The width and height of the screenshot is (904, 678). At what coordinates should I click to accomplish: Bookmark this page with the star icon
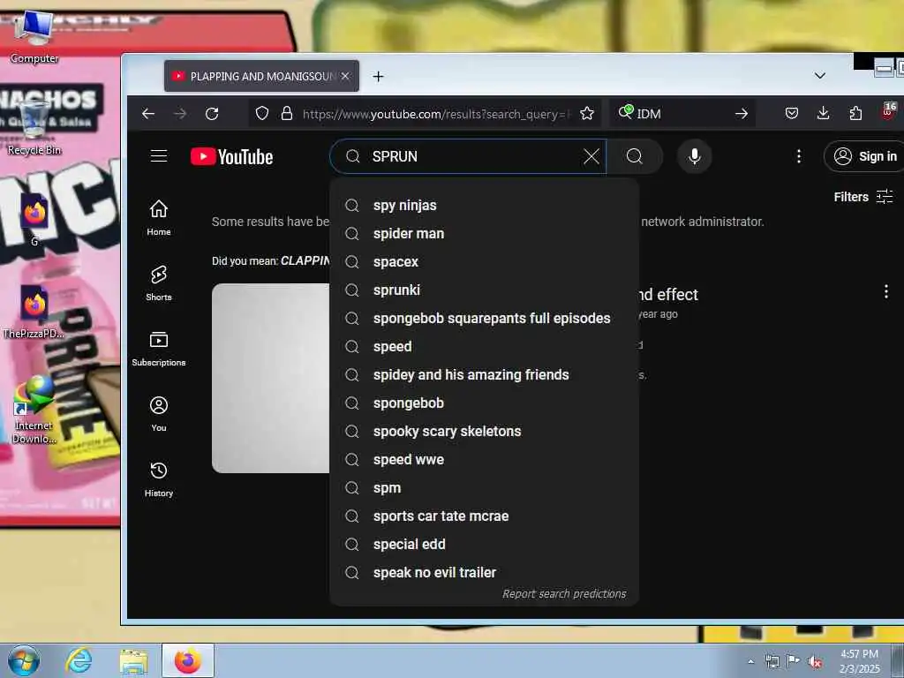tap(587, 114)
